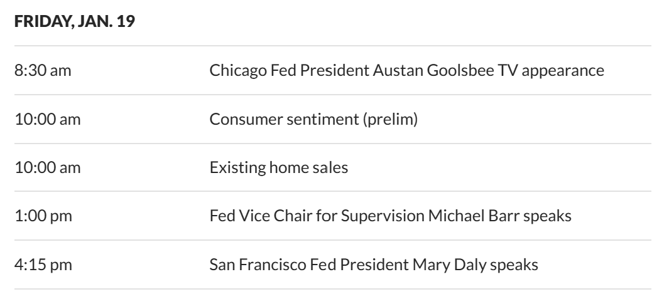
Task: Click the words "TV appearance"
Action: click(563, 70)
